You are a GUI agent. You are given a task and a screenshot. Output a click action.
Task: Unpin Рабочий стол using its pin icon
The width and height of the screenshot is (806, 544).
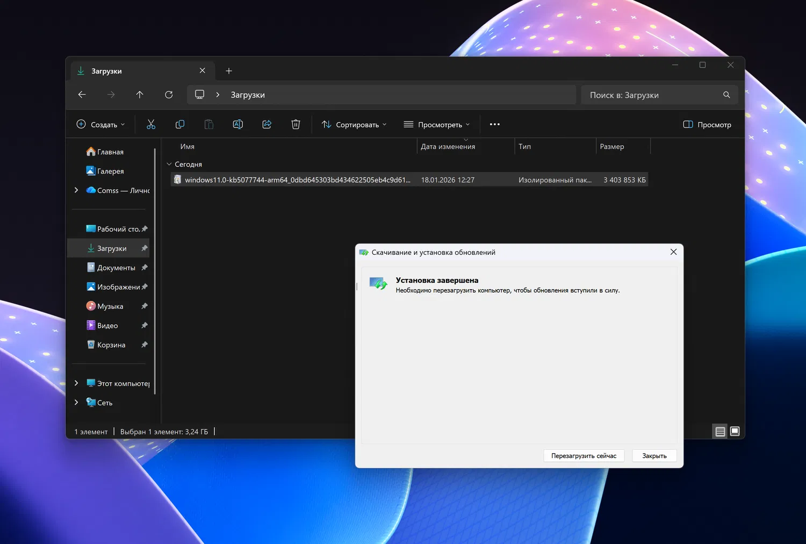click(145, 229)
